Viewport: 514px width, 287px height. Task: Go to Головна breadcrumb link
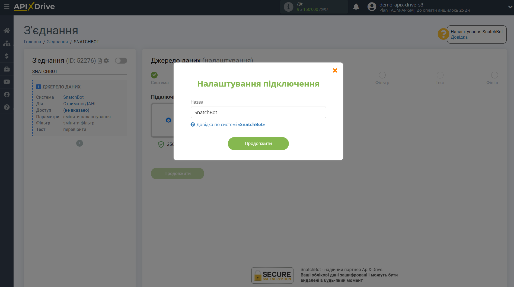pos(32,42)
